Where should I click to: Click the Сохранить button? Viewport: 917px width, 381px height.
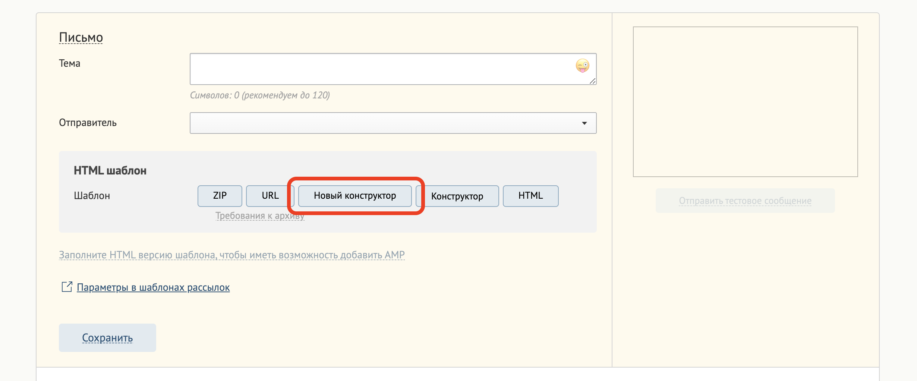[x=107, y=338]
